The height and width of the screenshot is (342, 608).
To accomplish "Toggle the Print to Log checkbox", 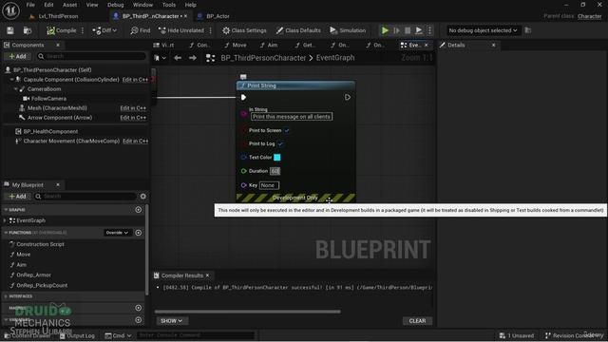I will point(280,143).
